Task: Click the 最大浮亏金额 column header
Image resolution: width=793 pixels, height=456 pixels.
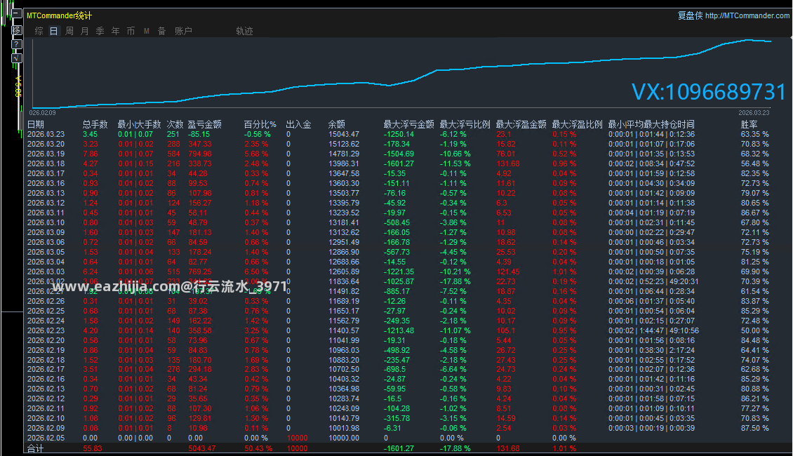Action: [408, 124]
